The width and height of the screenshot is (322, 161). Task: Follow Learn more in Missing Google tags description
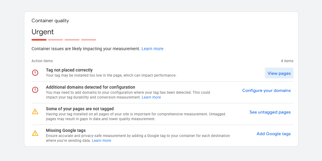[102, 141]
